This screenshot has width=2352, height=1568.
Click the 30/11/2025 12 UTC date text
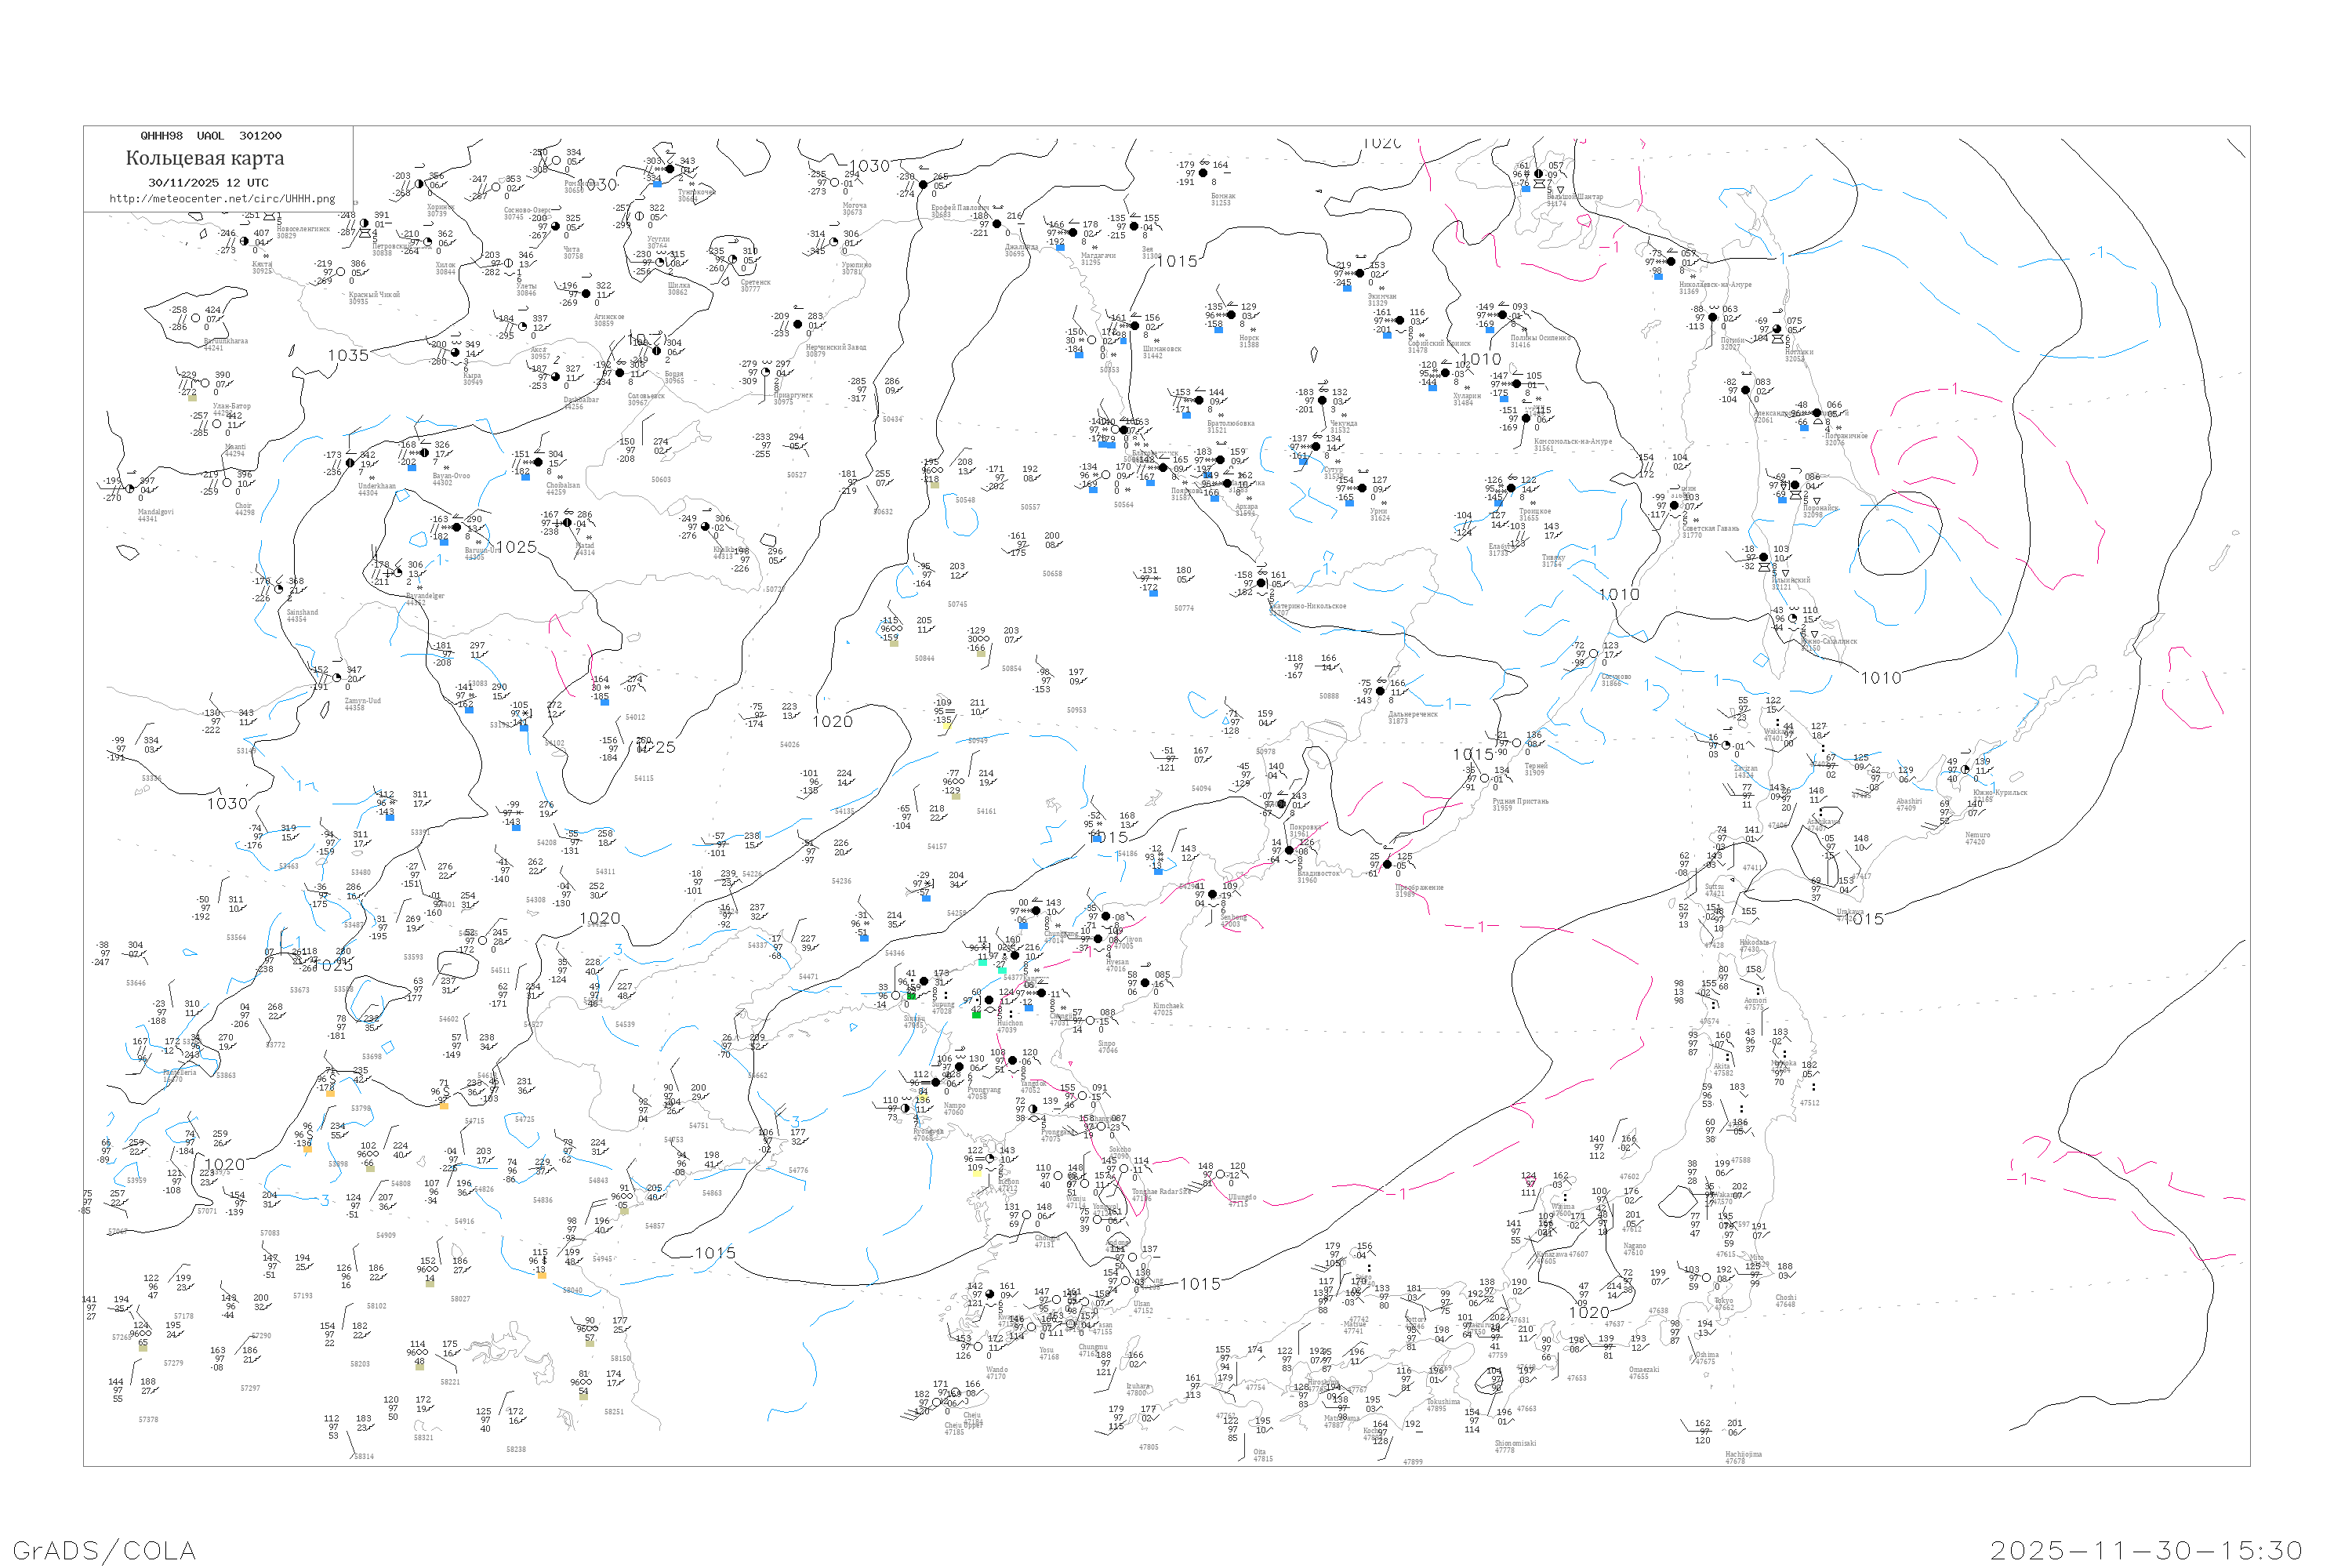tap(208, 182)
